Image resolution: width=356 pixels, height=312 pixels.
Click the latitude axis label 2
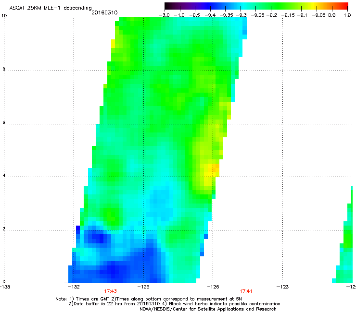4,229
